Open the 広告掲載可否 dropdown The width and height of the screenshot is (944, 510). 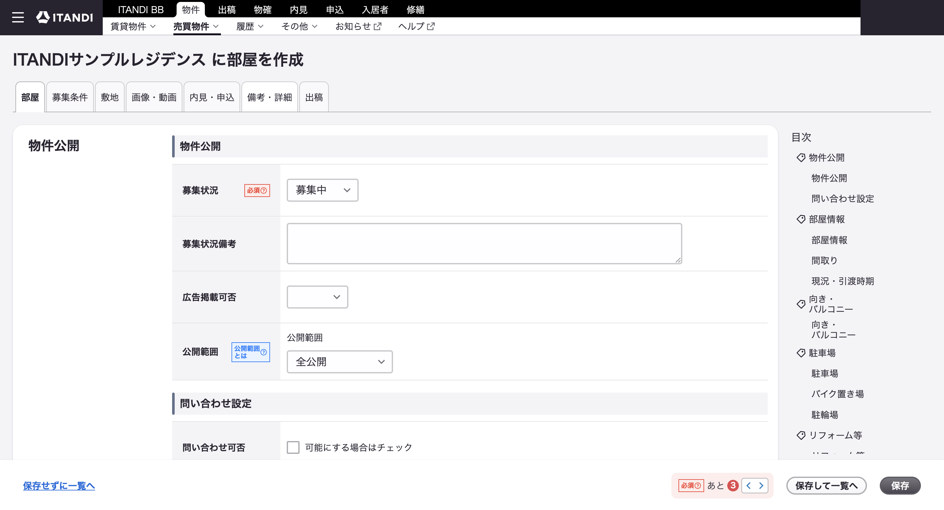(x=317, y=297)
